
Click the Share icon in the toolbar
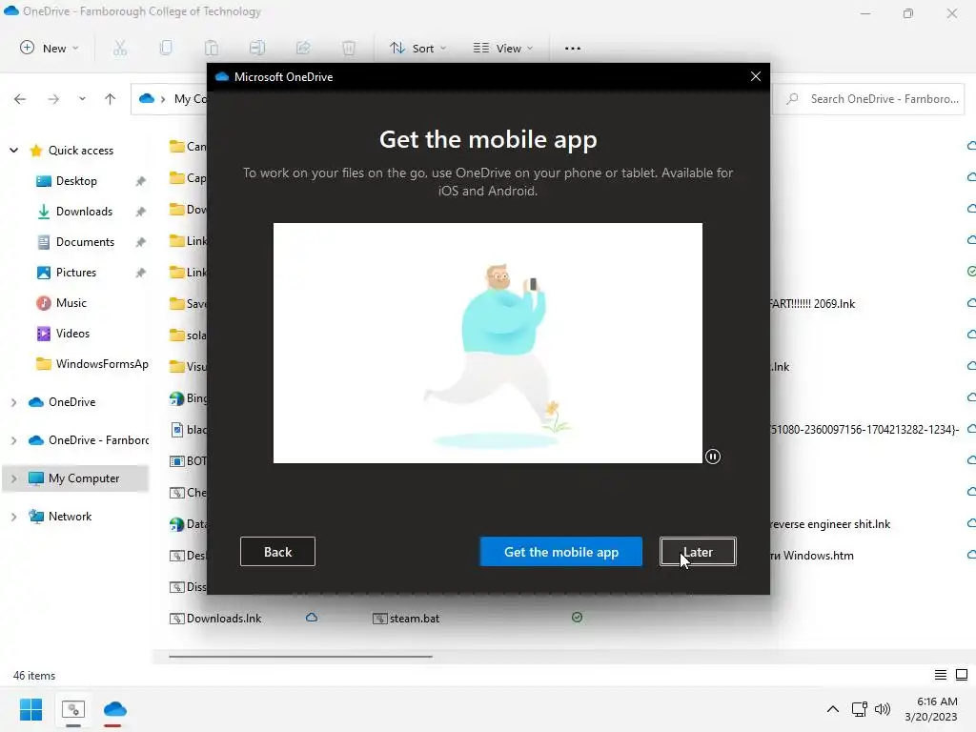303,48
